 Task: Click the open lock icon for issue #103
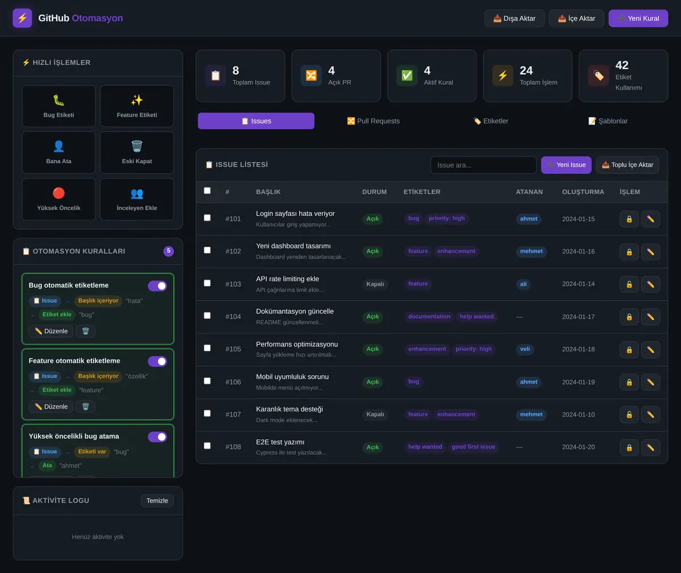point(629,284)
